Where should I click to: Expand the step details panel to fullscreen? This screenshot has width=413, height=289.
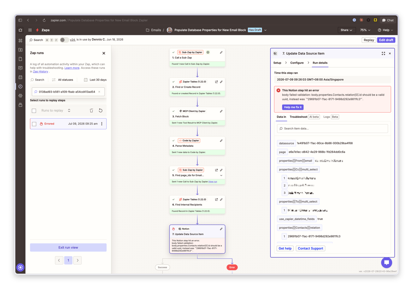(x=383, y=53)
